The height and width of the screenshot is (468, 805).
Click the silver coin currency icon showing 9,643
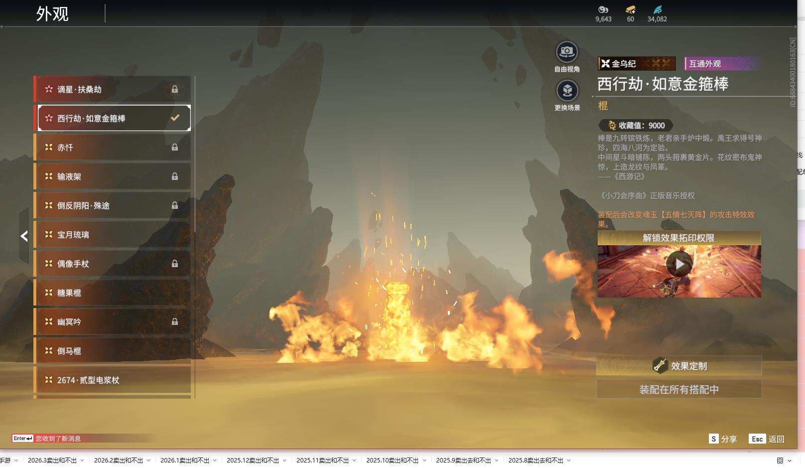(603, 9)
